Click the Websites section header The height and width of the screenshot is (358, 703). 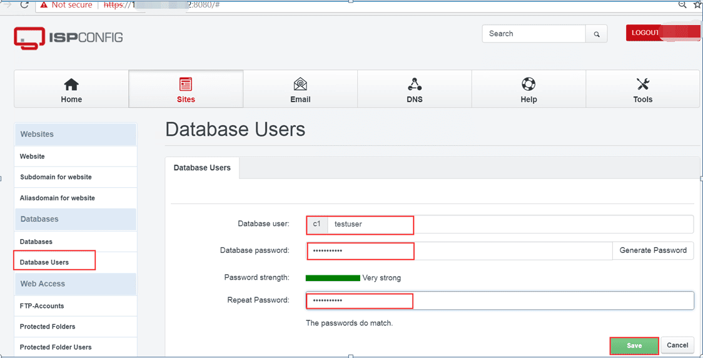(x=75, y=134)
